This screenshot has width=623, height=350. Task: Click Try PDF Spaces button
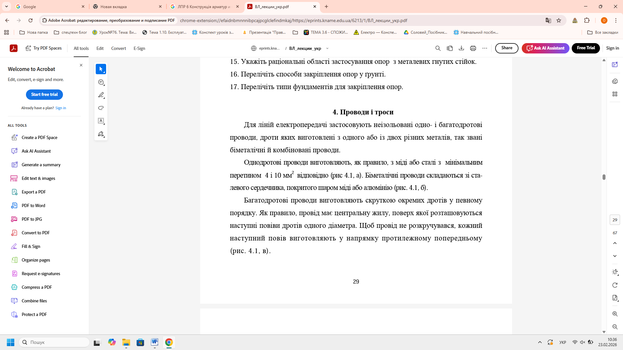44,48
